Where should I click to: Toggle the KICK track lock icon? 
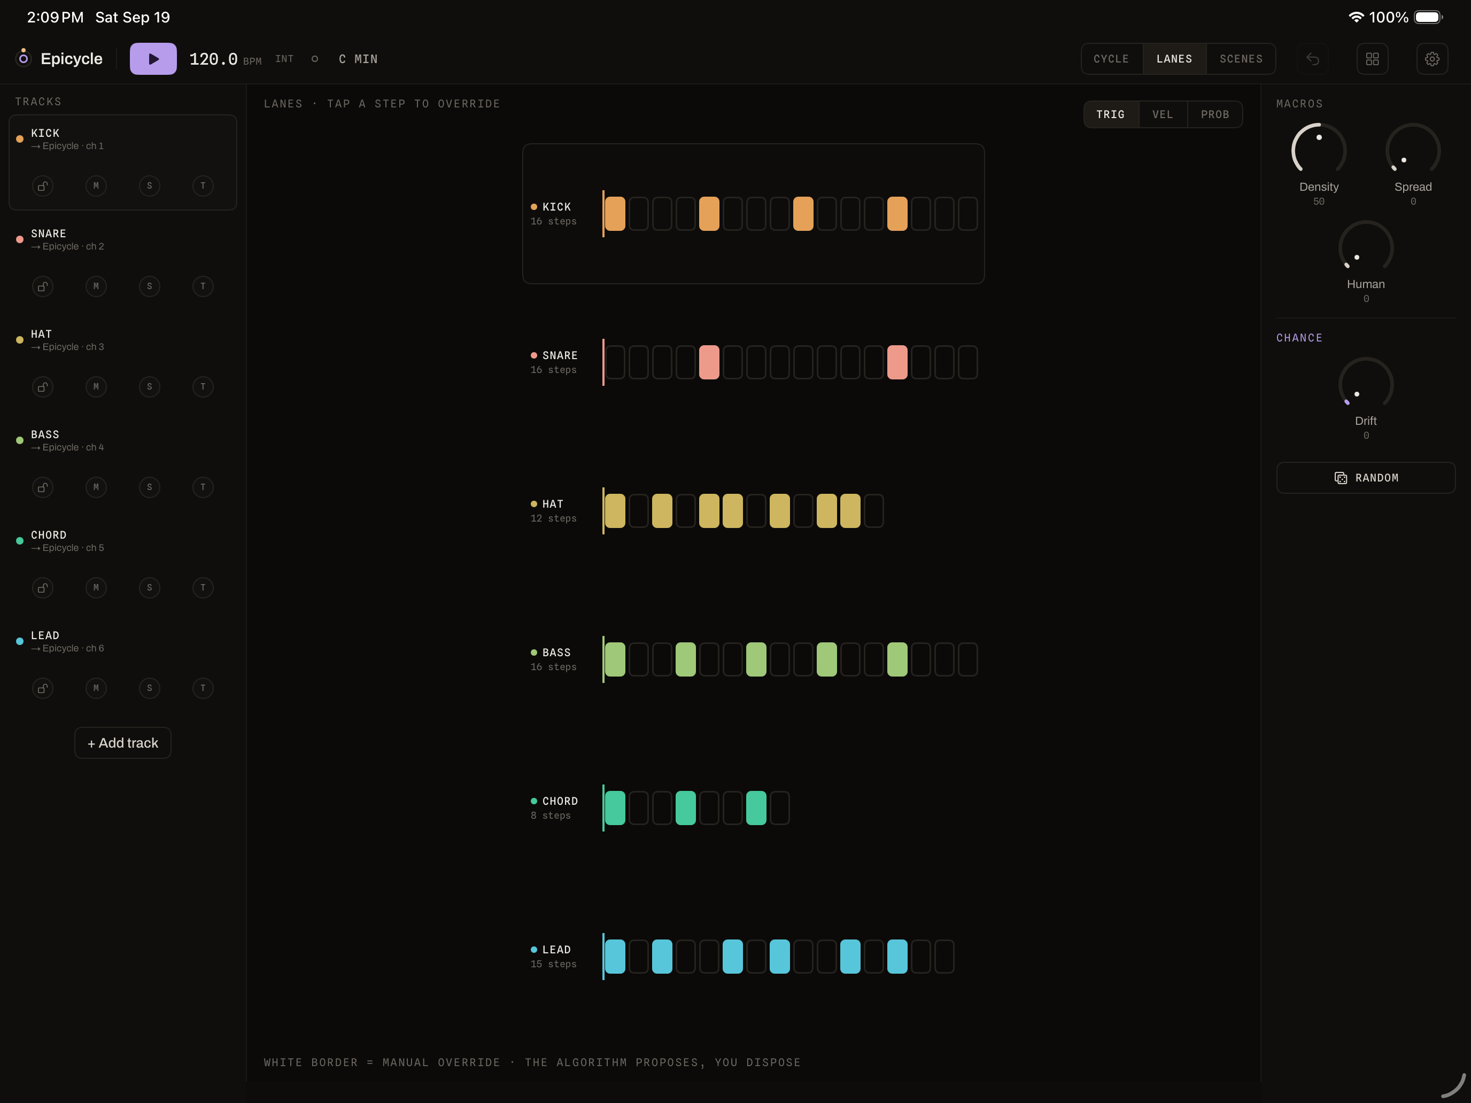pos(43,186)
